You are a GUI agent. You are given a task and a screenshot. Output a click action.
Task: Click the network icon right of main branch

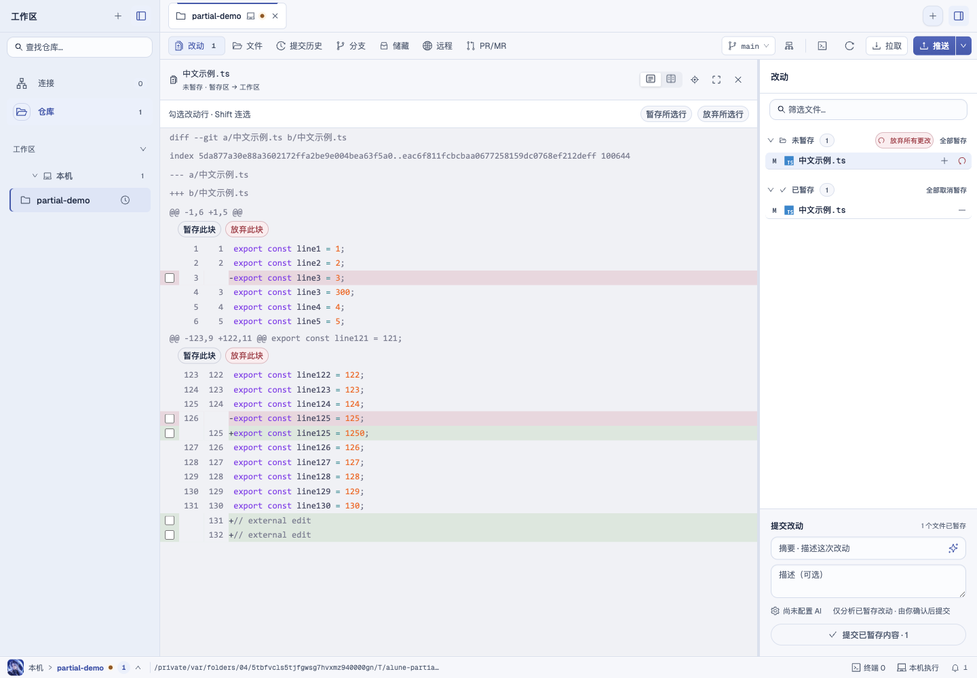tap(789, 46)
